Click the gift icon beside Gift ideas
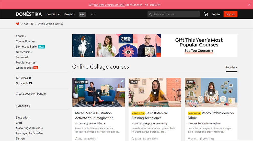 pos(30,78)
